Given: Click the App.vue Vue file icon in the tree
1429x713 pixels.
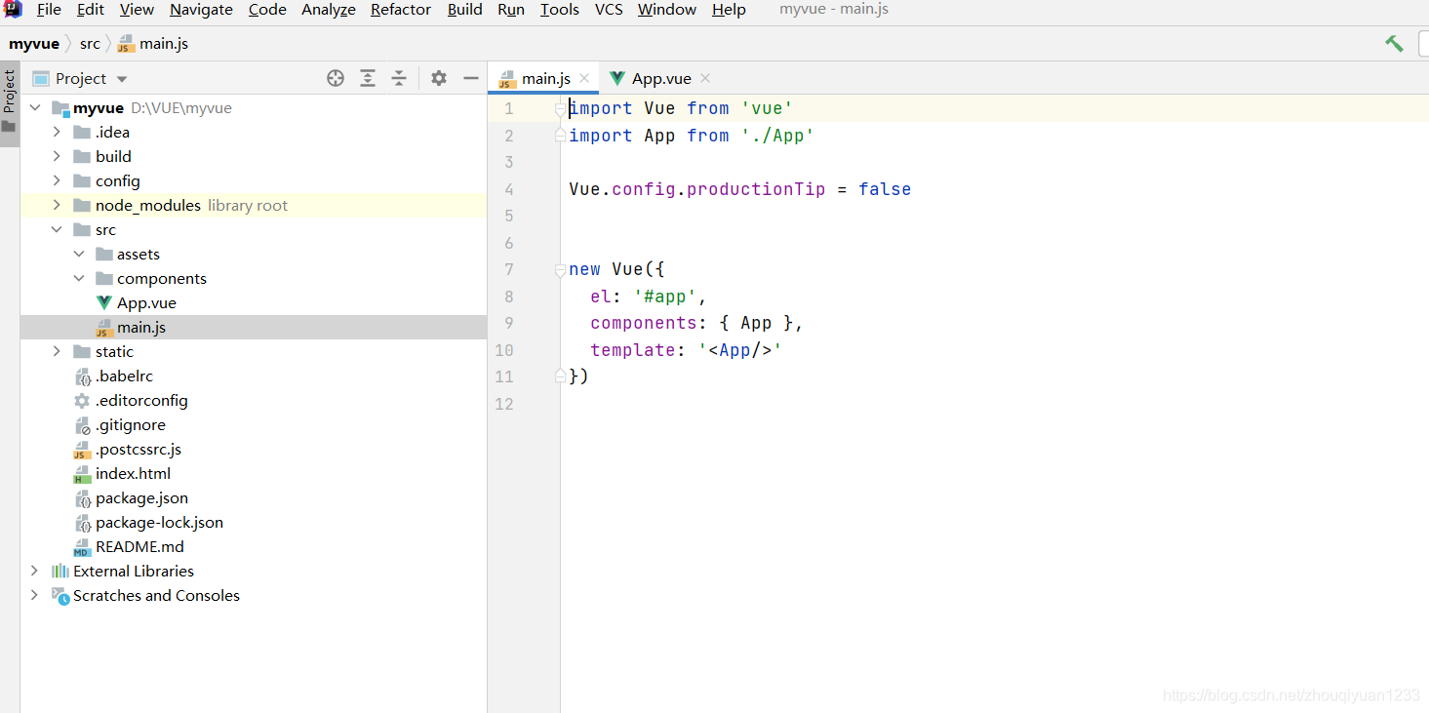Looking at the screenshot, I should [104, 302].
